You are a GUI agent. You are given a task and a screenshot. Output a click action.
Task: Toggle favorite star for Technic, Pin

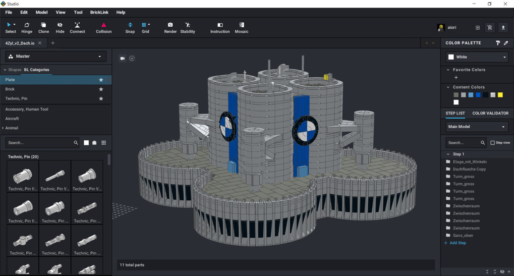101,98
